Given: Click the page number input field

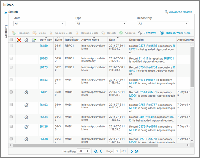Looking at the screenshot, I should point(117,151).
